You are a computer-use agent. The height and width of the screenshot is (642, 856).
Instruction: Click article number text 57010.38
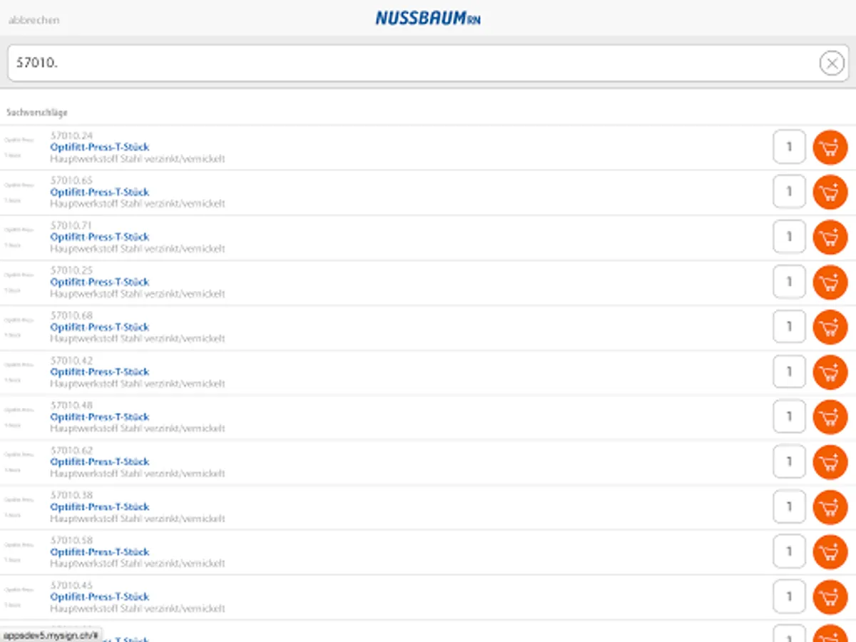tap(71, 495)
